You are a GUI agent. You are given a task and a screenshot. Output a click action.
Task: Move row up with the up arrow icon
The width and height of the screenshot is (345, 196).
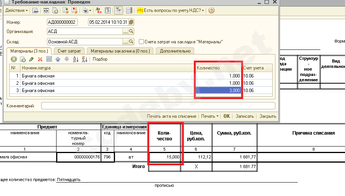(x=58, y=59)
